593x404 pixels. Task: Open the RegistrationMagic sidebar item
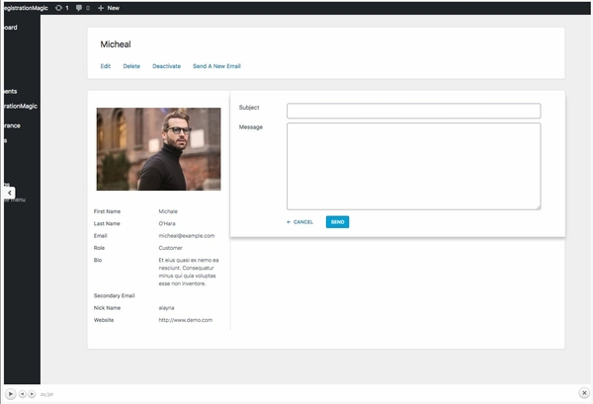(21, 107)
